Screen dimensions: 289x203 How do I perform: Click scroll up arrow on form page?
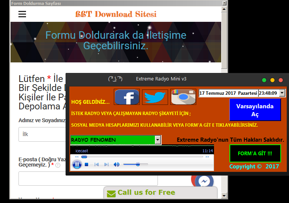pos(224,9)
